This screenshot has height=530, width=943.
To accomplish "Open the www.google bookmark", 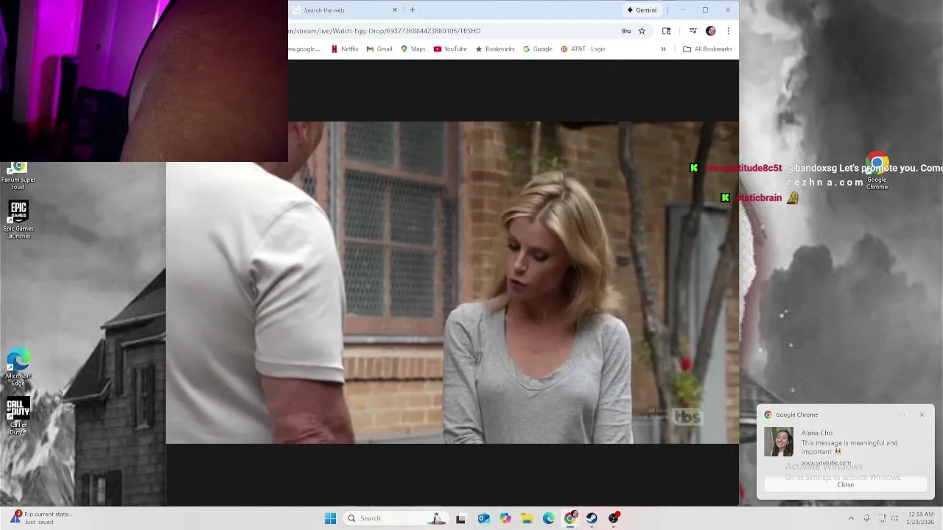I will (305, 49).
